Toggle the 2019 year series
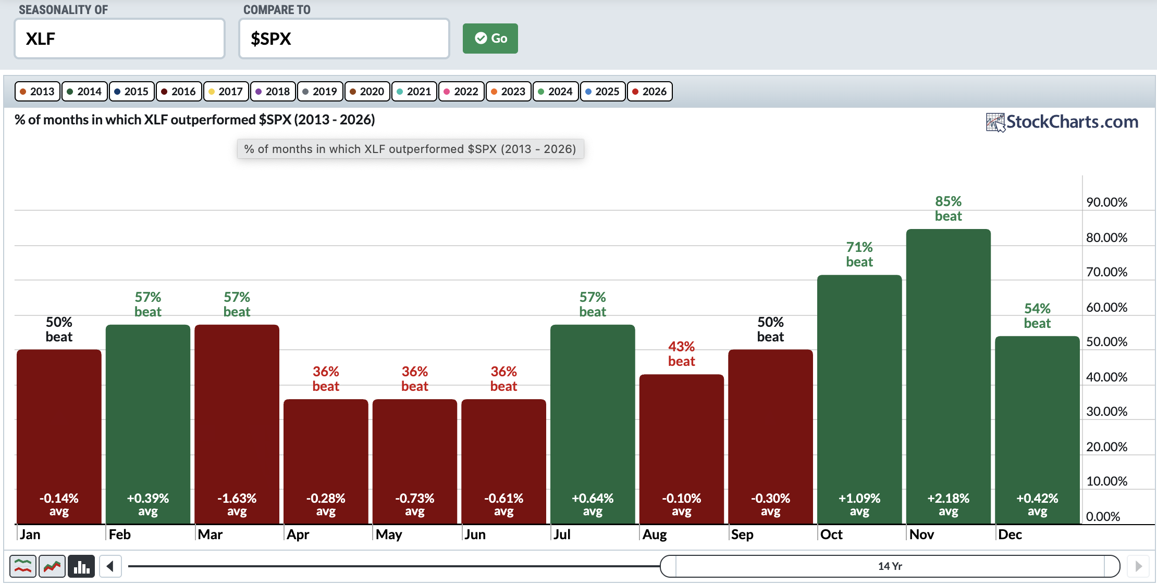Viewport: 1157px width, 585px height. tap(320, 92)
